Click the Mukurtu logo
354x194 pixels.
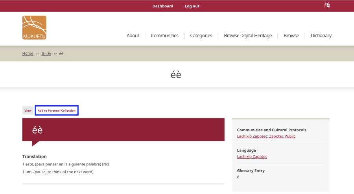click(34, 27)
